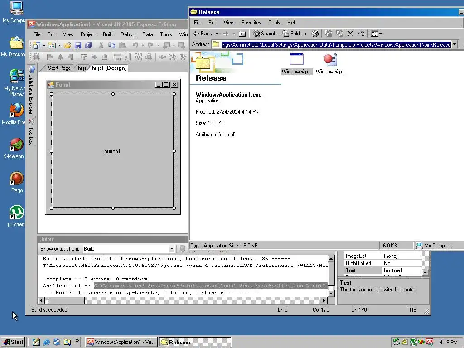Open the Database Explorer side tab
464x348 pixels.
31,91
